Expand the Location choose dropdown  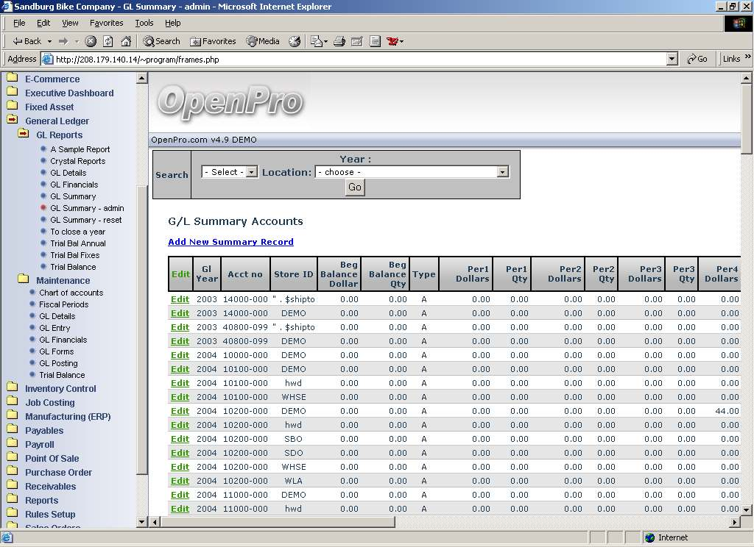point(412,172)
